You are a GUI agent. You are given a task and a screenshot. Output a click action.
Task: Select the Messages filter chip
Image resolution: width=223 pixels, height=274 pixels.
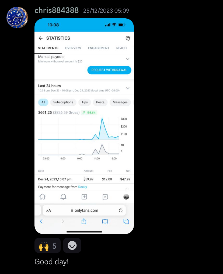tap(120, 102)
